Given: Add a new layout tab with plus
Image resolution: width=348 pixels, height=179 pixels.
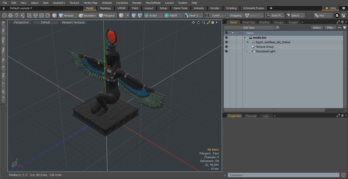Looking at the screenshot, I should pos(271,8).
